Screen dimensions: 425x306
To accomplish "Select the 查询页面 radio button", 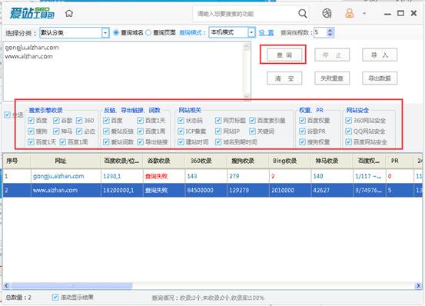I will pos(148,33).
